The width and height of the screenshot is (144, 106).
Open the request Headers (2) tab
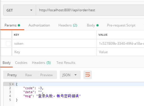[x=68, y=25]
